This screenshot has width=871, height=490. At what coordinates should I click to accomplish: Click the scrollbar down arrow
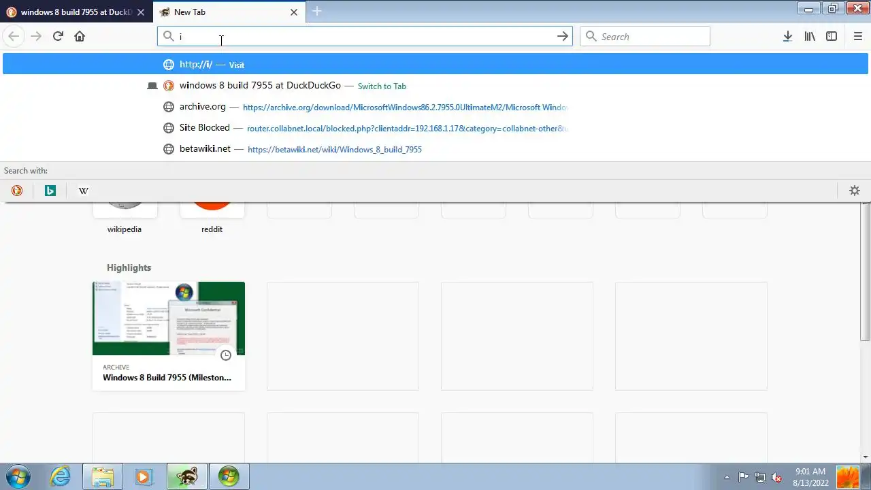click(866, 457)
